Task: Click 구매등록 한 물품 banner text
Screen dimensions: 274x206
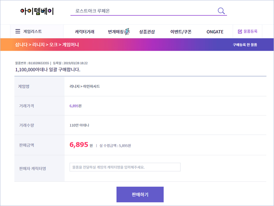Action: coord(245,45)
